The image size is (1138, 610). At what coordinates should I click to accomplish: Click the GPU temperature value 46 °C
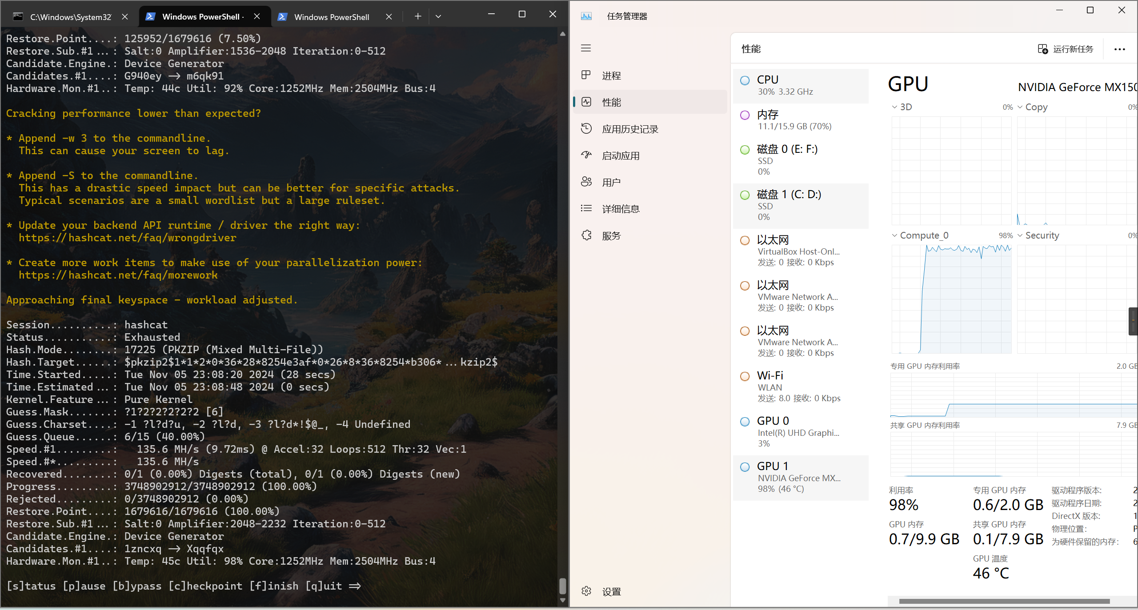991,573
